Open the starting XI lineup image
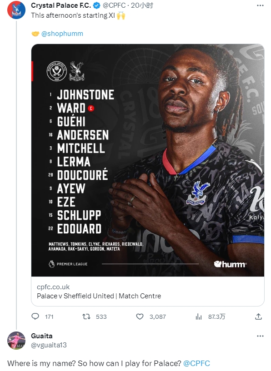This screenshot has height=371, width=271. pos(148,160)
